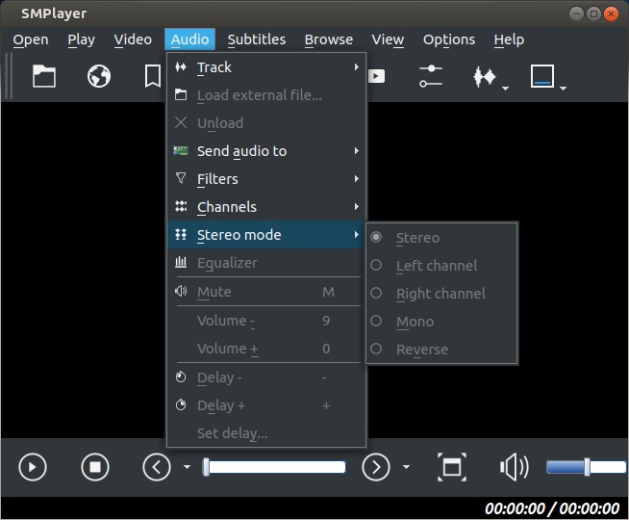
Task: Toggle fullscreen using the control bar icon
Action: coord(451,467)
